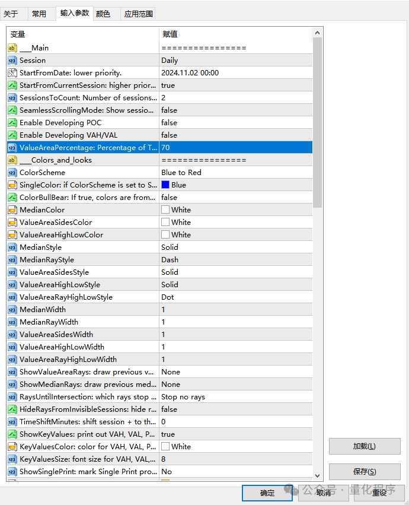Click the integer icon beside Session
409x505 pixels.
pos(12,61)
